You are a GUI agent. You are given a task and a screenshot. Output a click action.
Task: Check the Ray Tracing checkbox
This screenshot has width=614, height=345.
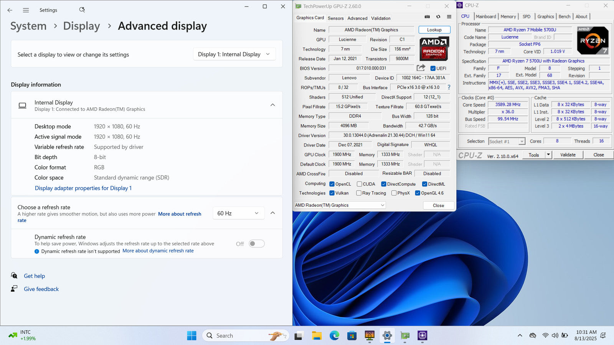pos(359,193)
